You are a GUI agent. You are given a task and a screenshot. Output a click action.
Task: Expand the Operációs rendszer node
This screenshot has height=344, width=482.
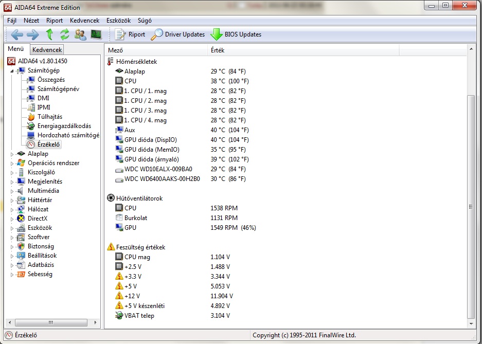tap(12, 164)
